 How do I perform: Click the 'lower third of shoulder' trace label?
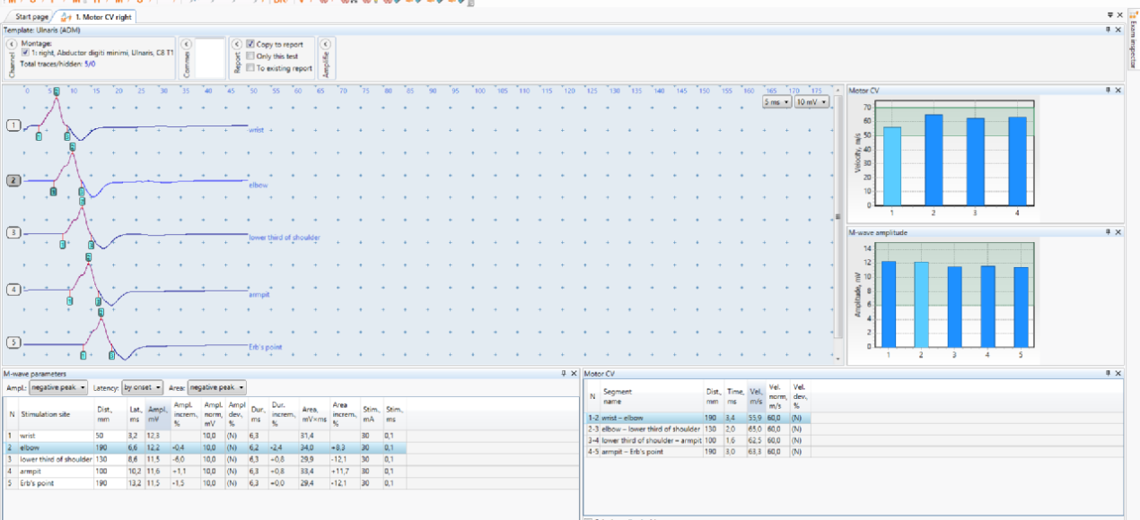click(285, 238)
